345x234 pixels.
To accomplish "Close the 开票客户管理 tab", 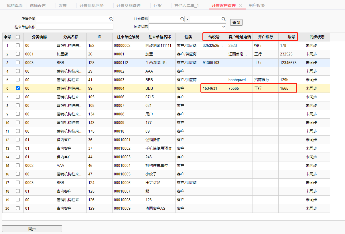I will click(x=240, y=6).
